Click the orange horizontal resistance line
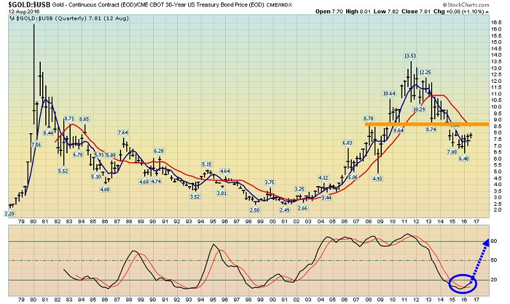Image resolution: width=510 pixels, height=304 pixels. (426, 124)
